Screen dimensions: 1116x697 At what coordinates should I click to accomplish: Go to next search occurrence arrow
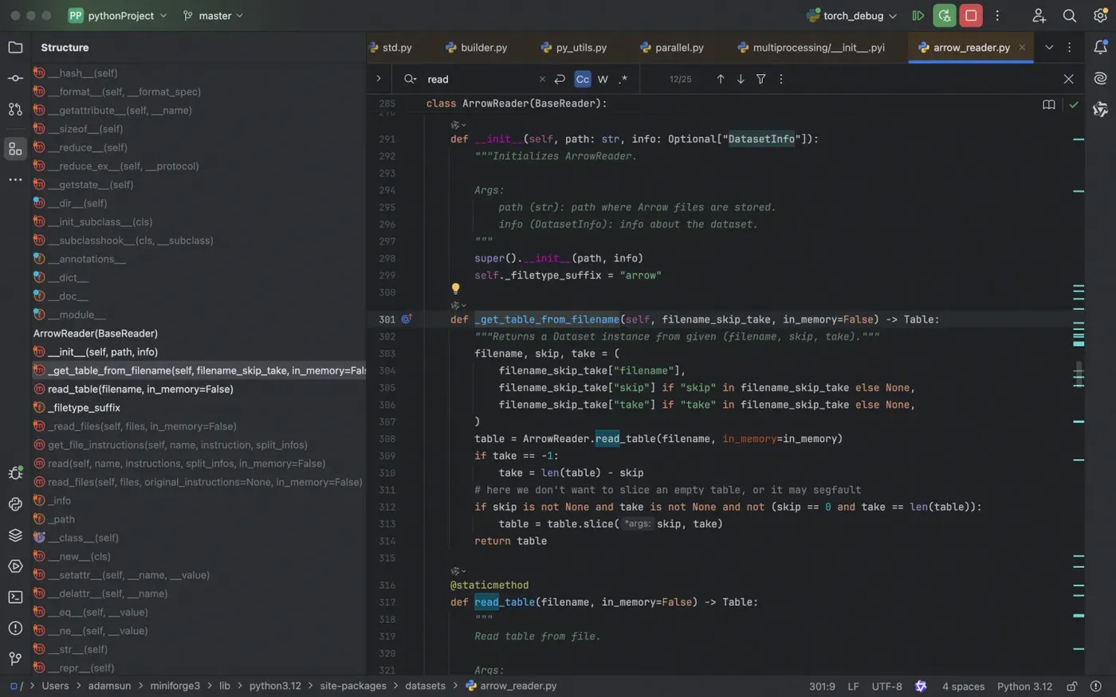point(741,79)
